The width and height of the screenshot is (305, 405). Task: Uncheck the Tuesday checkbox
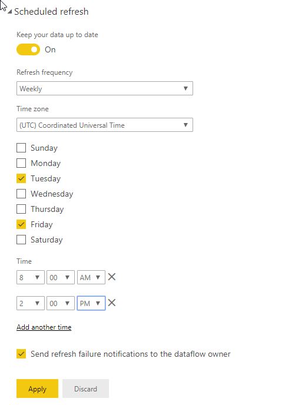(x=21, y=178)
